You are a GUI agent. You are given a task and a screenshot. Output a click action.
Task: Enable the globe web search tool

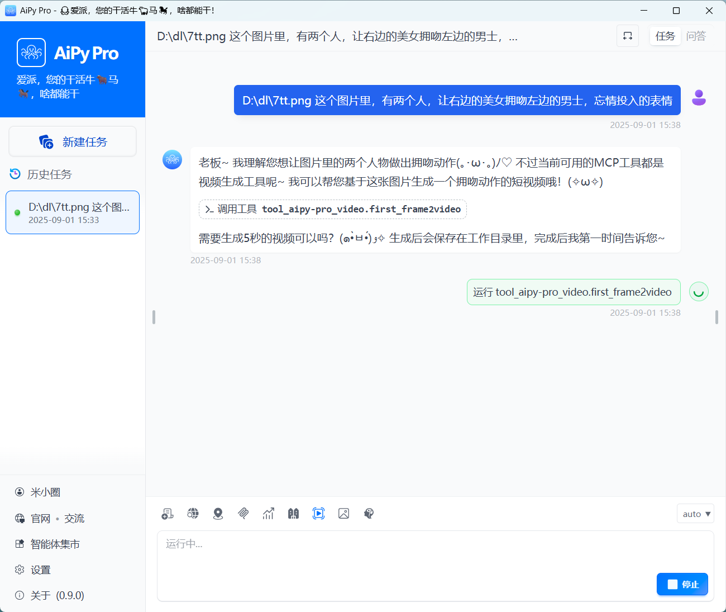pos(193,514)
